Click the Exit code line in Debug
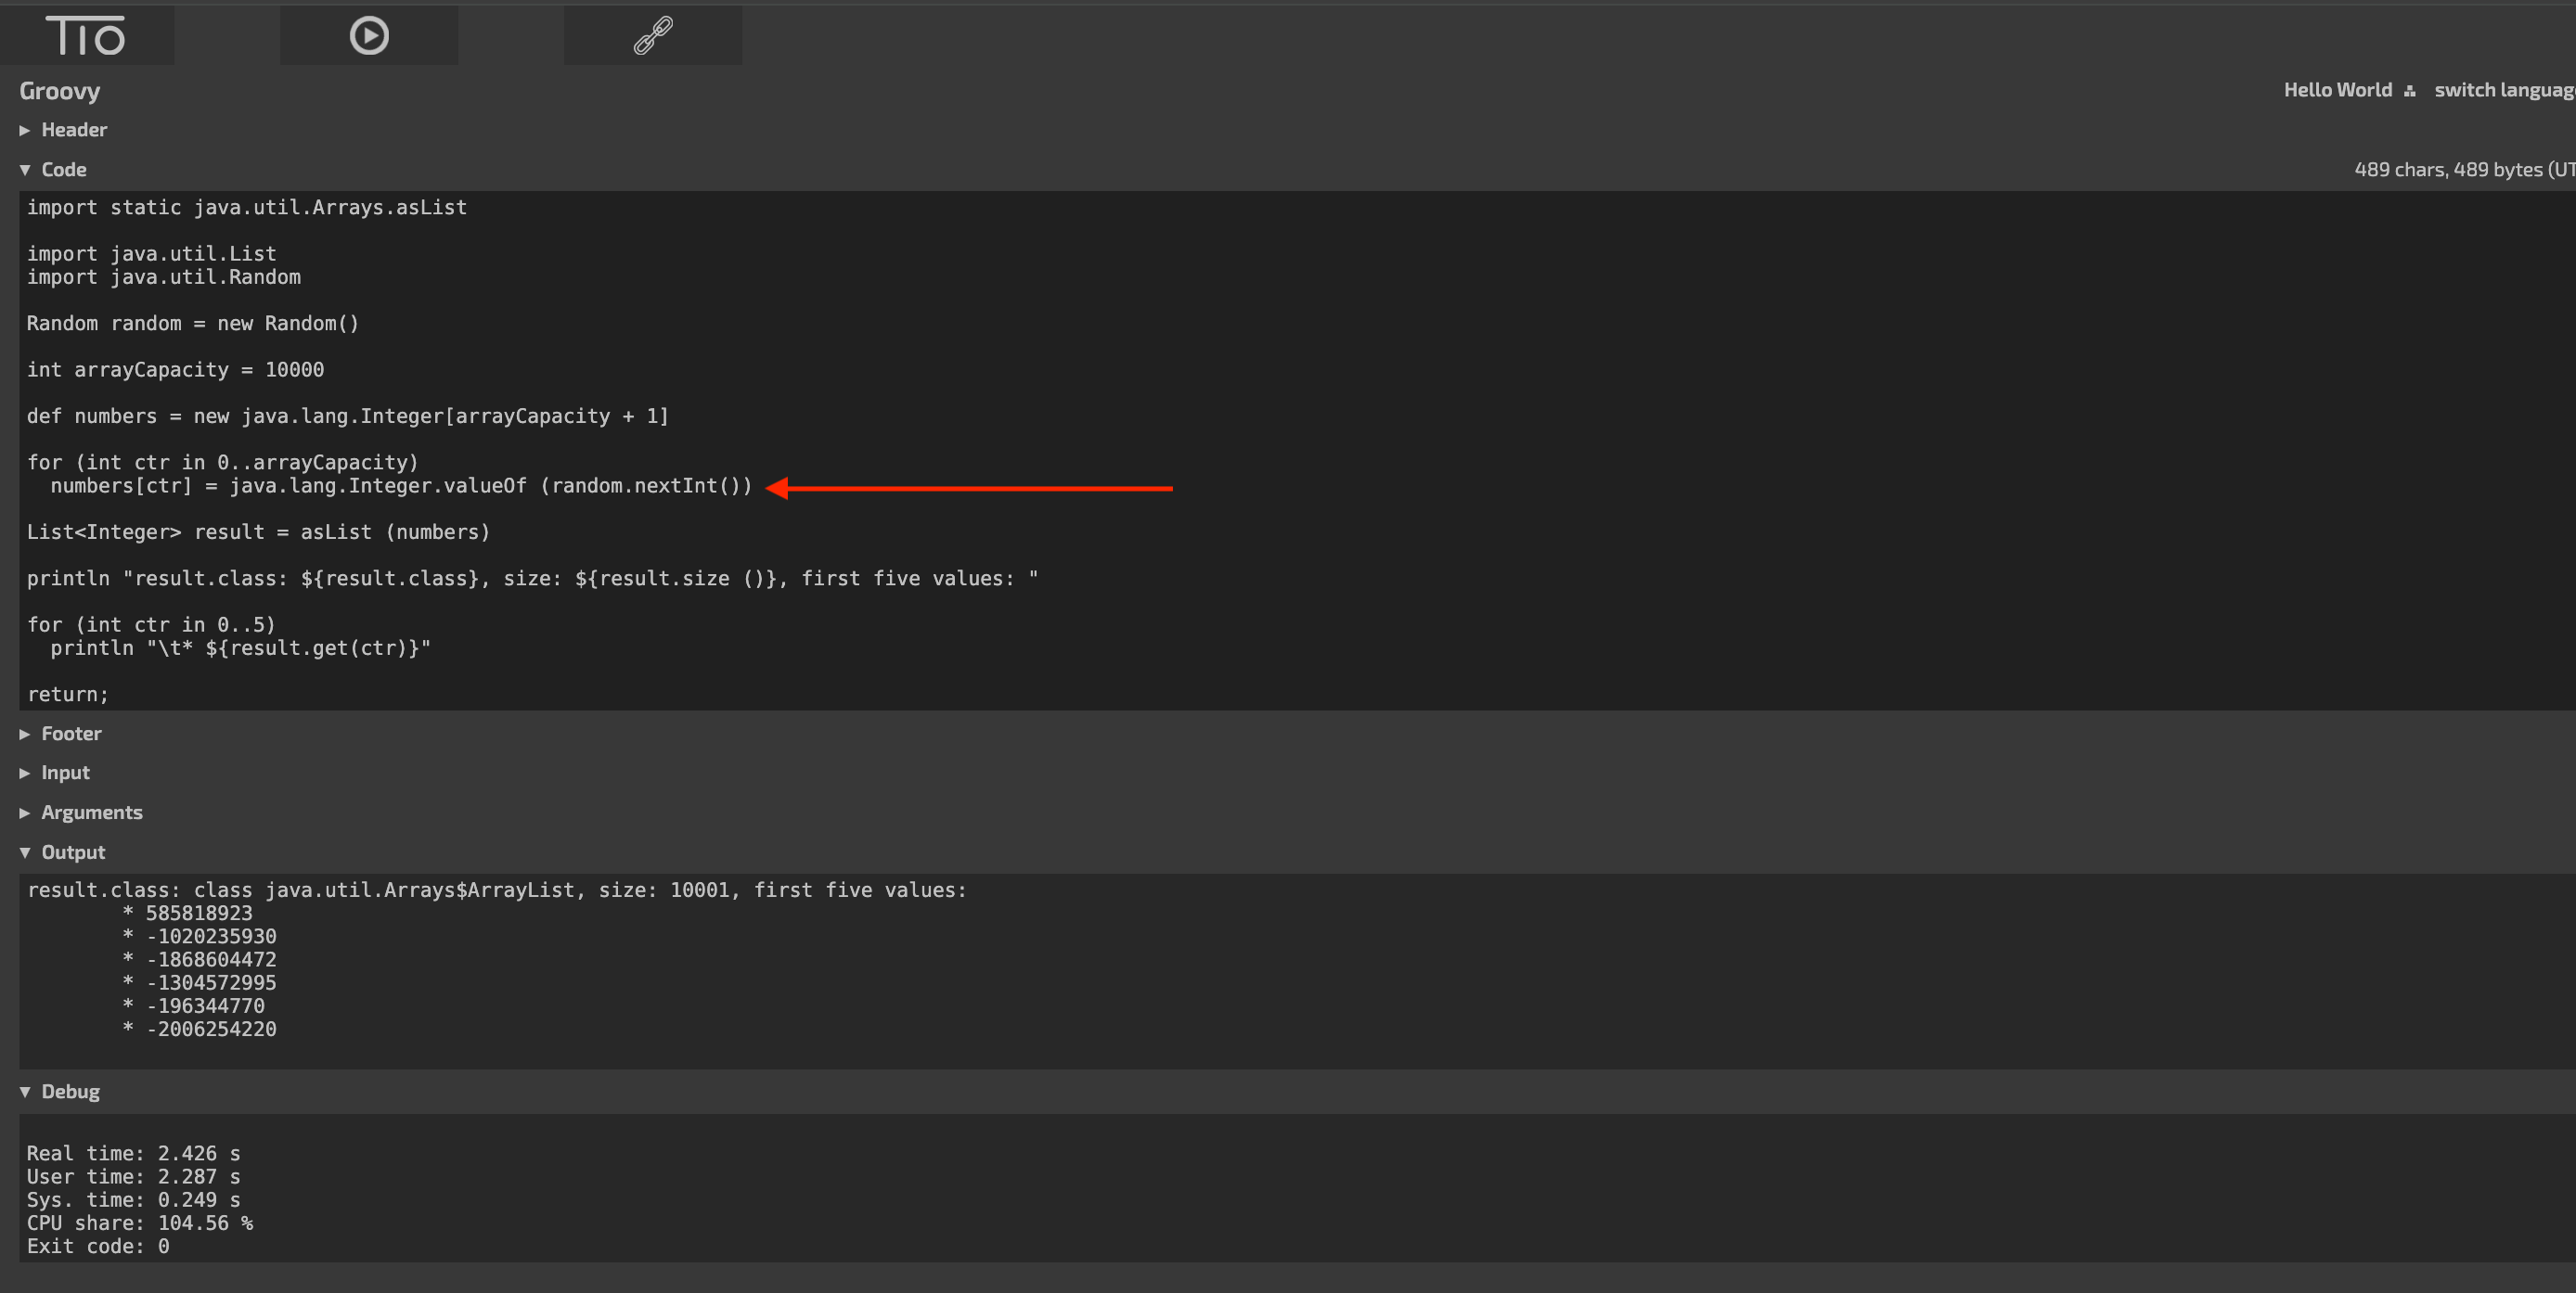This screenshot has height=1293, width=2576. pyautogui.click(x=98, y=1246)
